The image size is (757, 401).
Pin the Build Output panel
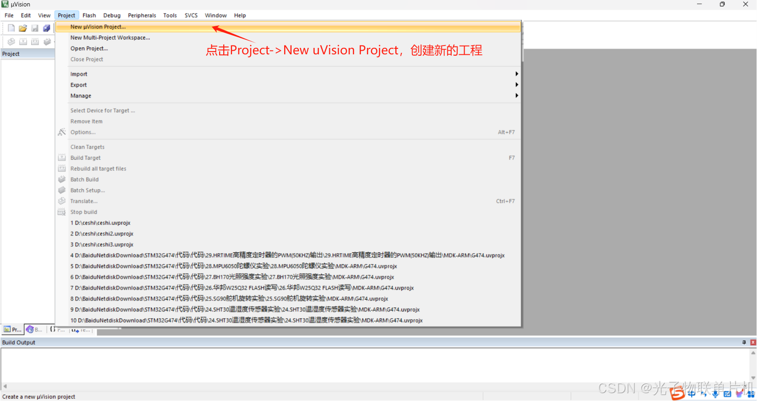point(744,342)
